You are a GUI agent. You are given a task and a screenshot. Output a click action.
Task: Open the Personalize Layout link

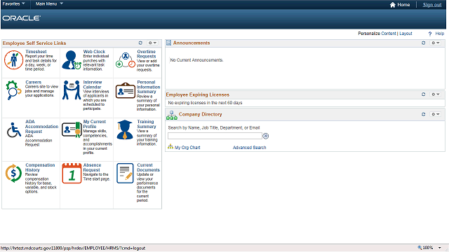406,34
